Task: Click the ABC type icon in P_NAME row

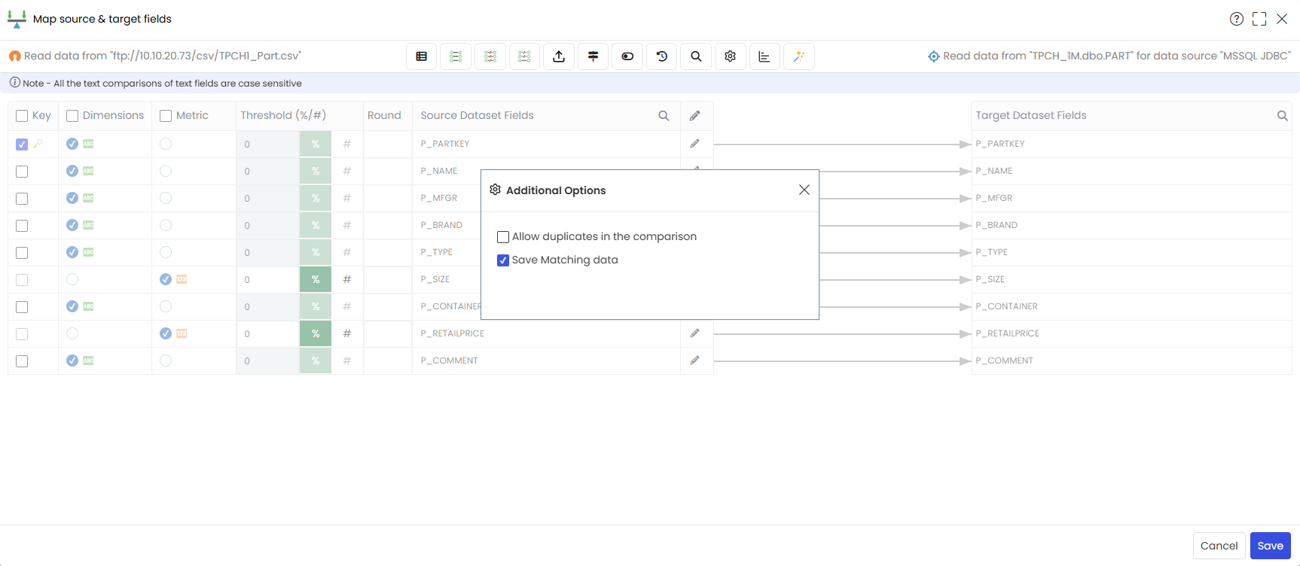Action: point(88,171)
